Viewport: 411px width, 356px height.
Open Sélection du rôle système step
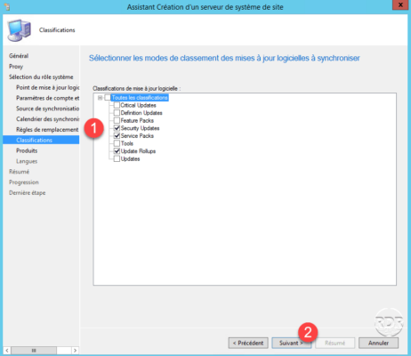point(41,77)
